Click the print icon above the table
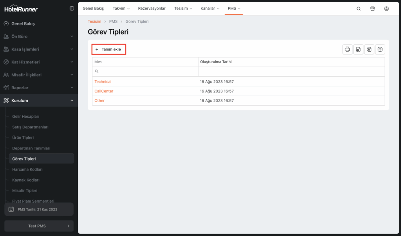The image size is (401, 236). [x=347, y=49]
